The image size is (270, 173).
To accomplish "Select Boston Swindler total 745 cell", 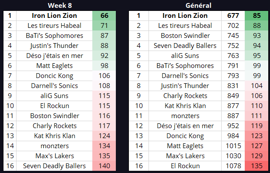I will 233,35.
